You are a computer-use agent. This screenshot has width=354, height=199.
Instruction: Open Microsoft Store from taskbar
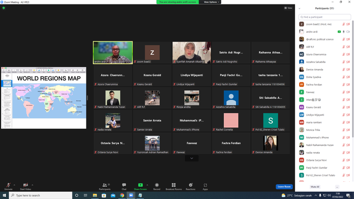click(x=104, y=195)
